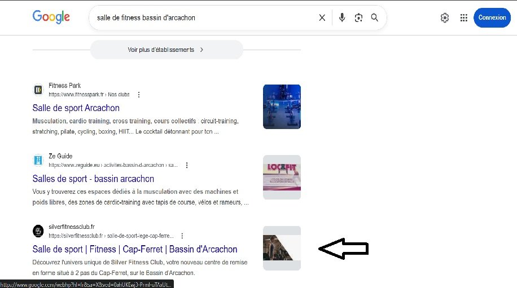This screenshot has height=288, width=517.
Task: Open Salle de sport Fitness Cap-Ferret link
Action: point(135,249)
